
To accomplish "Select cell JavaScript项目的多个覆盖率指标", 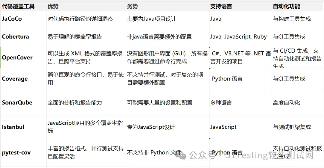I will pos(86,127).
